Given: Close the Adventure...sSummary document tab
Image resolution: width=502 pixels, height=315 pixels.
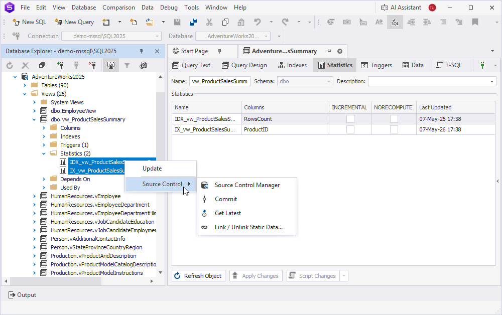Looking at the screenshot, I should coord(340,51).
